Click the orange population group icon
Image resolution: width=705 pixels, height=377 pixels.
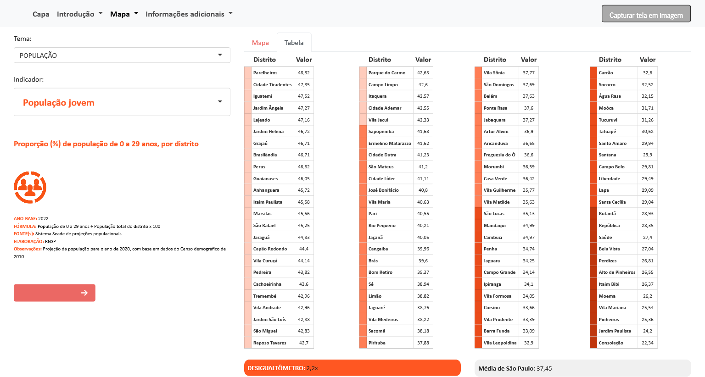coord(30,187)
